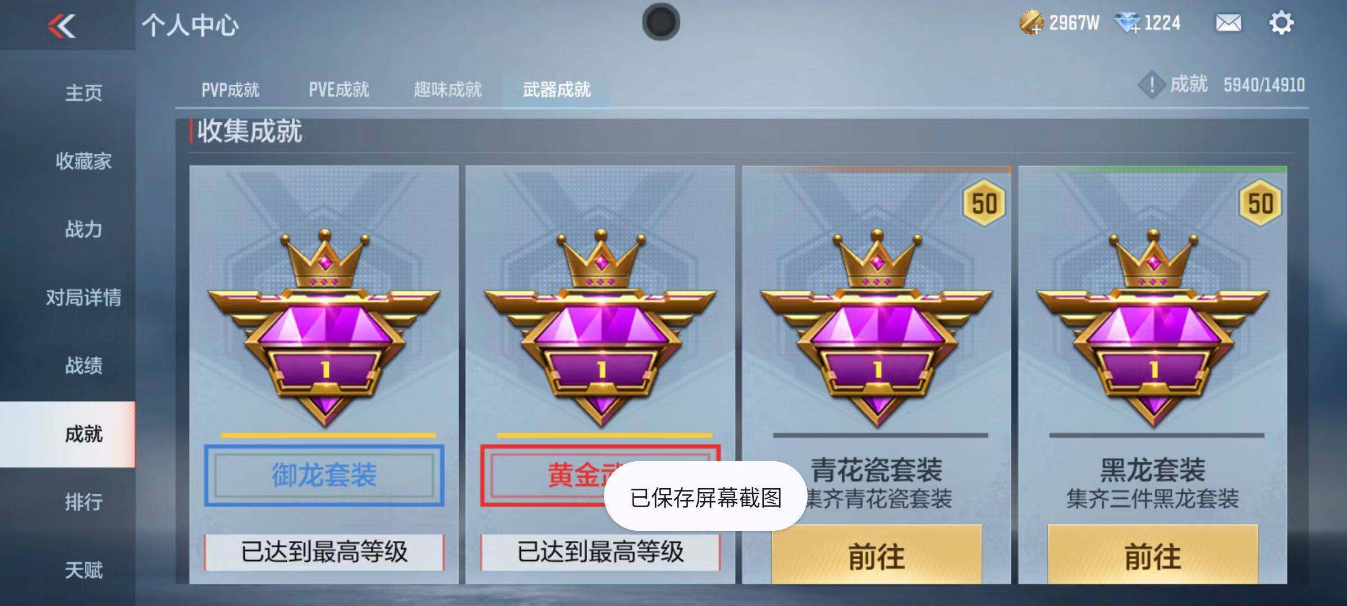The image size is (1347, 606).
Task: Tap the diamond currency icon
Action: pyautogui.click(x=1127, y=23)
